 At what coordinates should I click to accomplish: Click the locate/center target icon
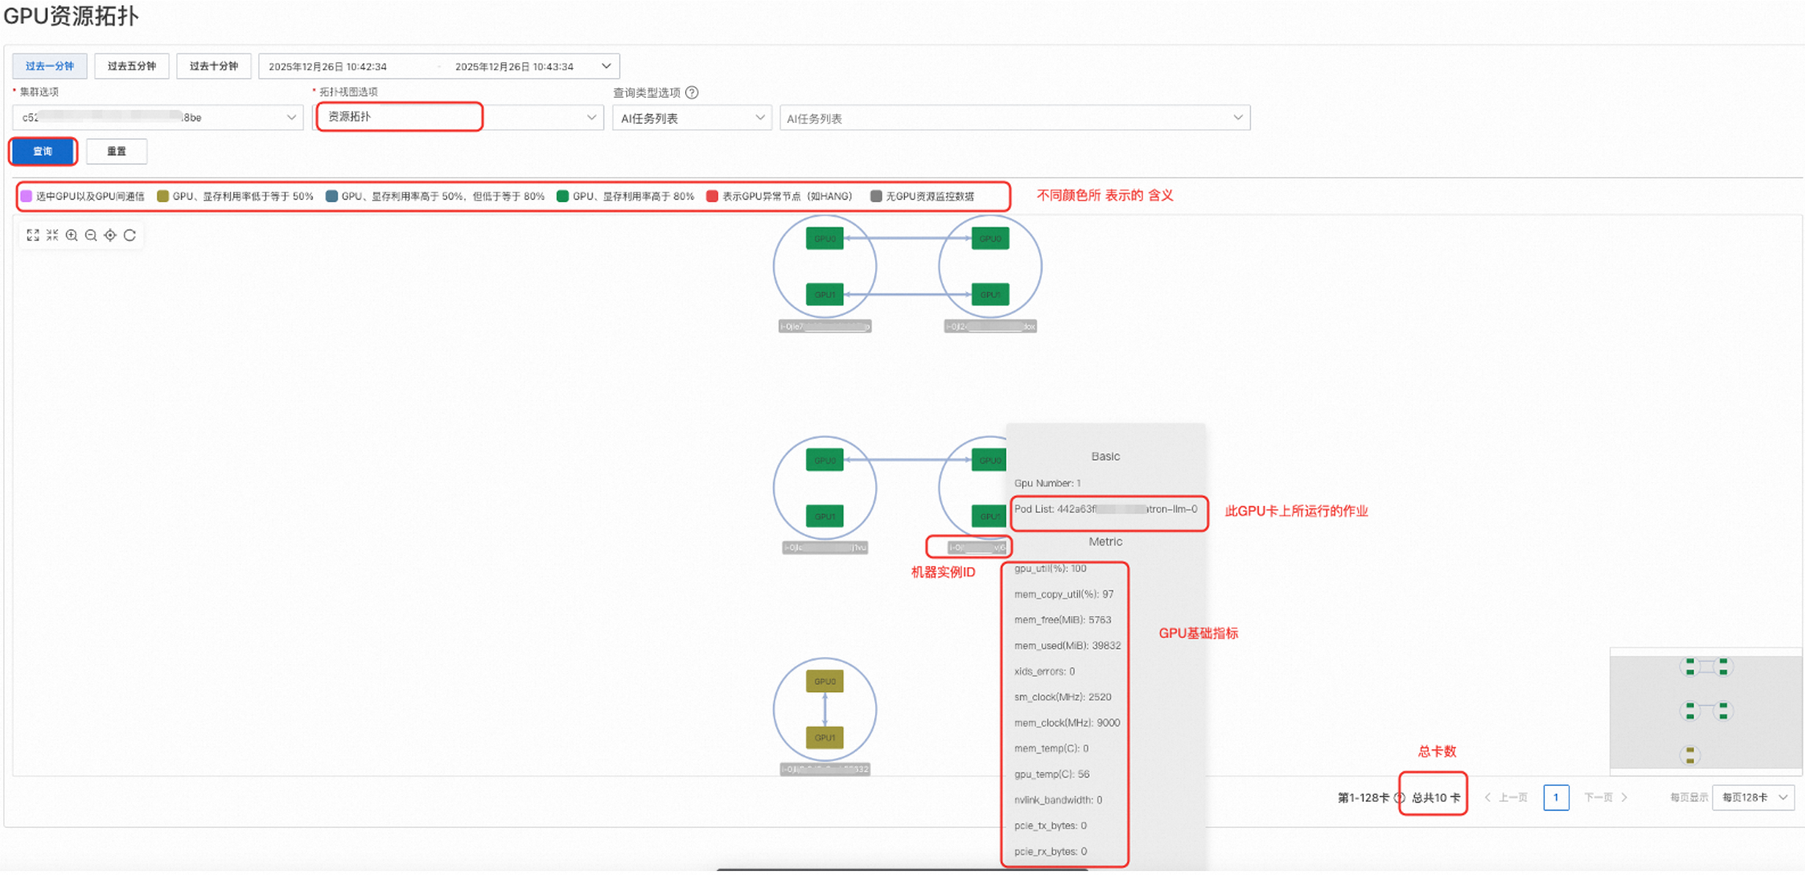[110, 235]
